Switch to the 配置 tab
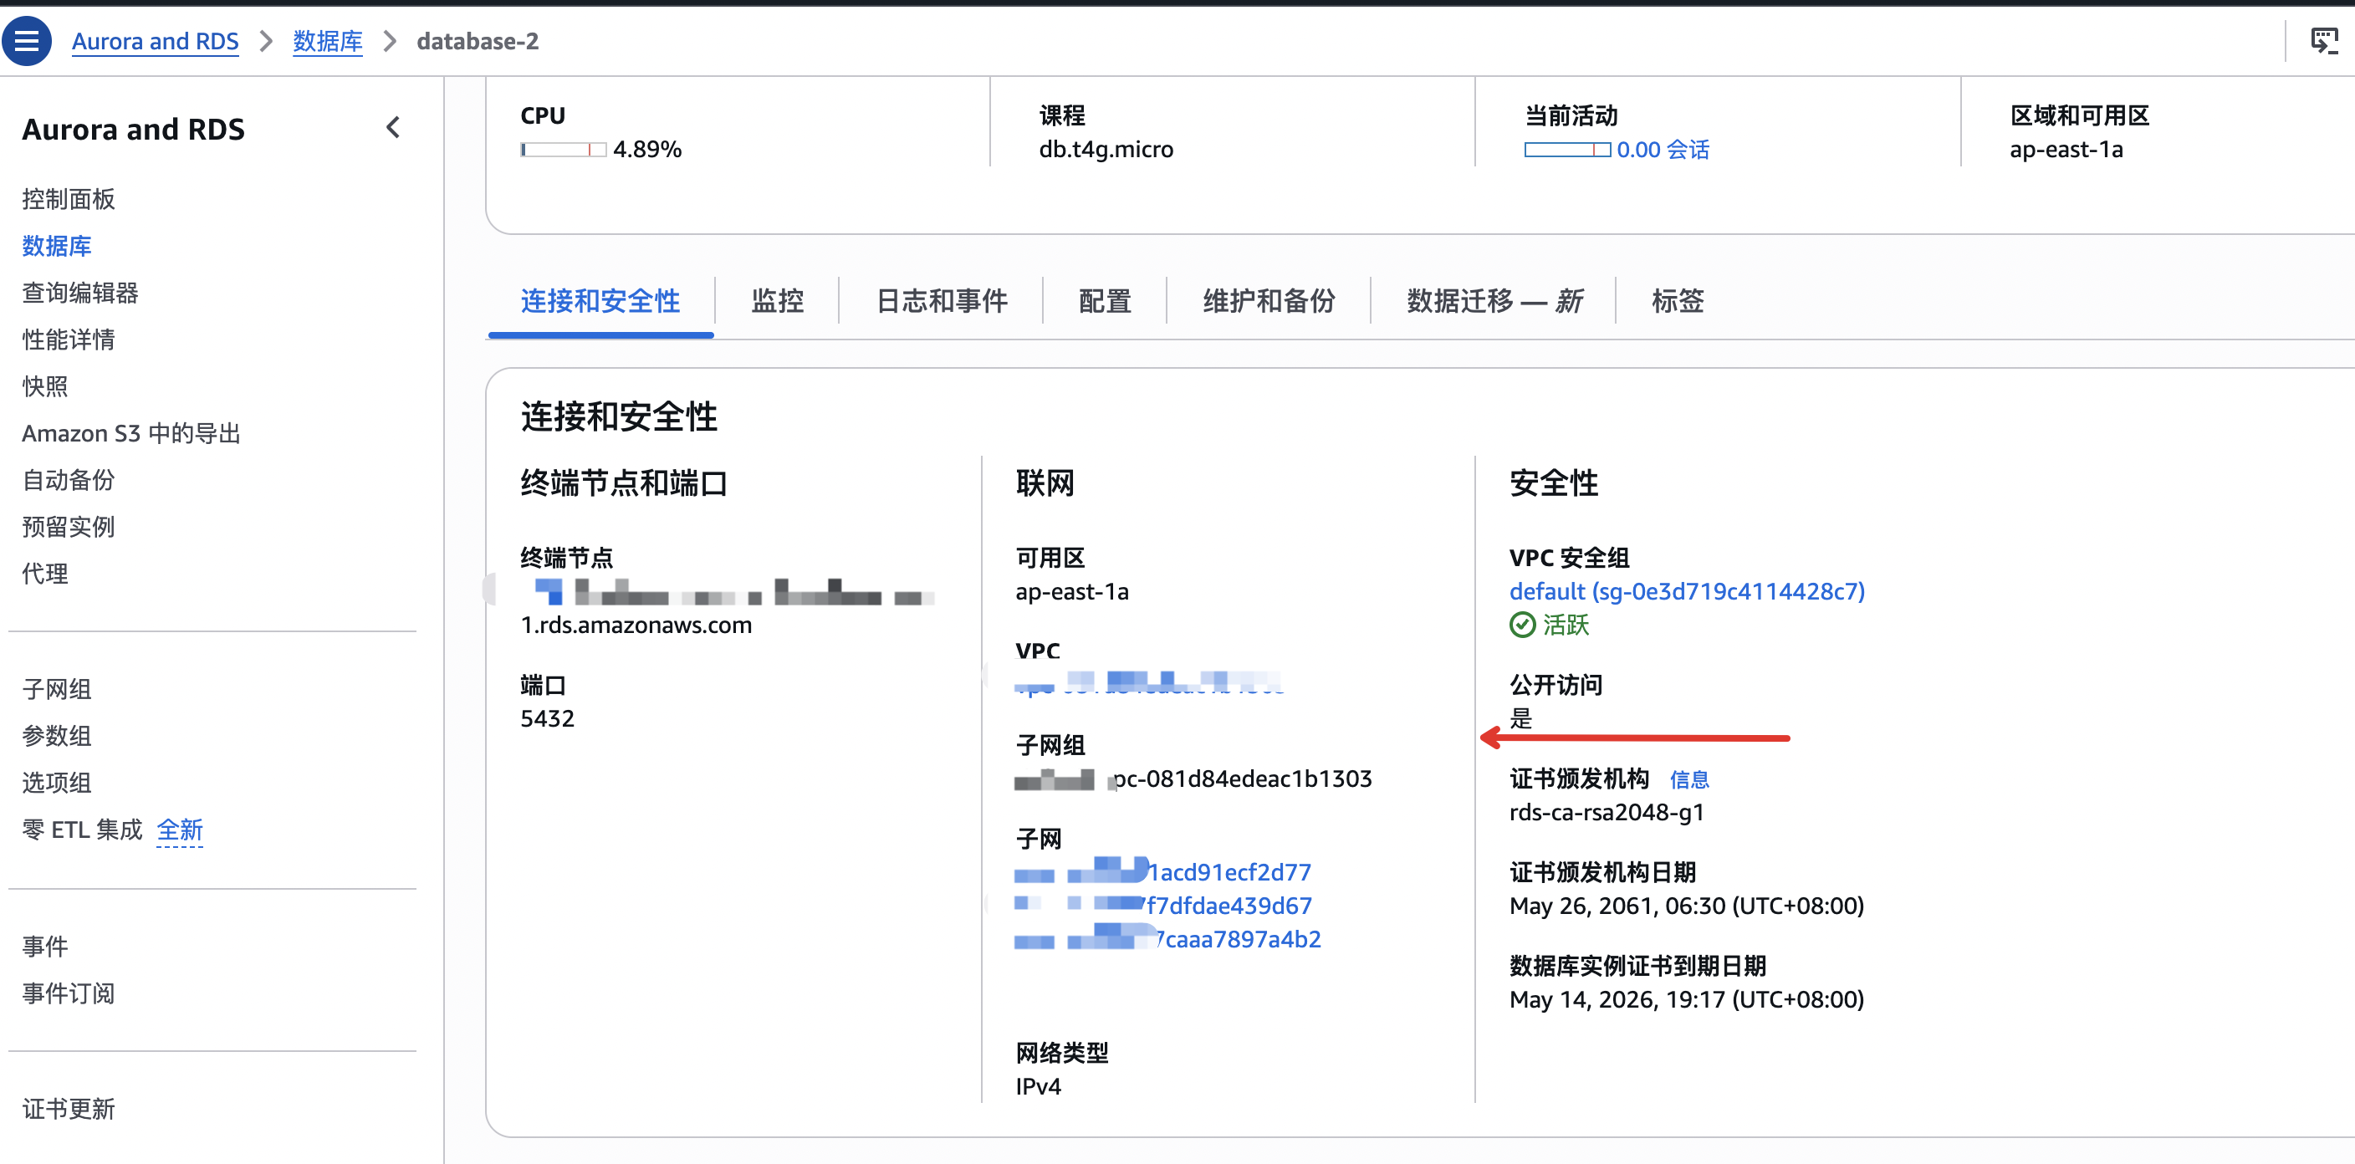Screen dimensions: 2355x1164 (1106, 301)
